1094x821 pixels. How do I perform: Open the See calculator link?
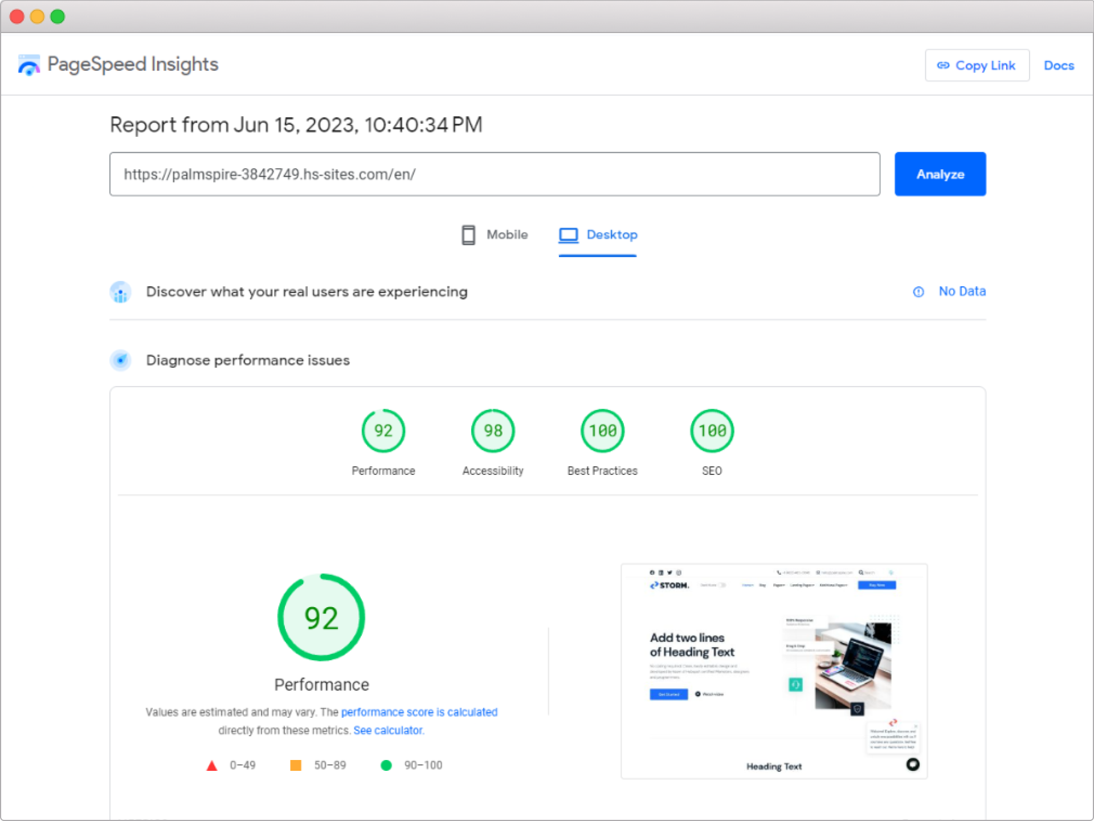click(388, 730)
